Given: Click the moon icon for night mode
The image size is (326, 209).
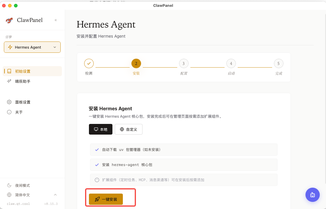Looking at the screenshot, I should coord(9,185).
